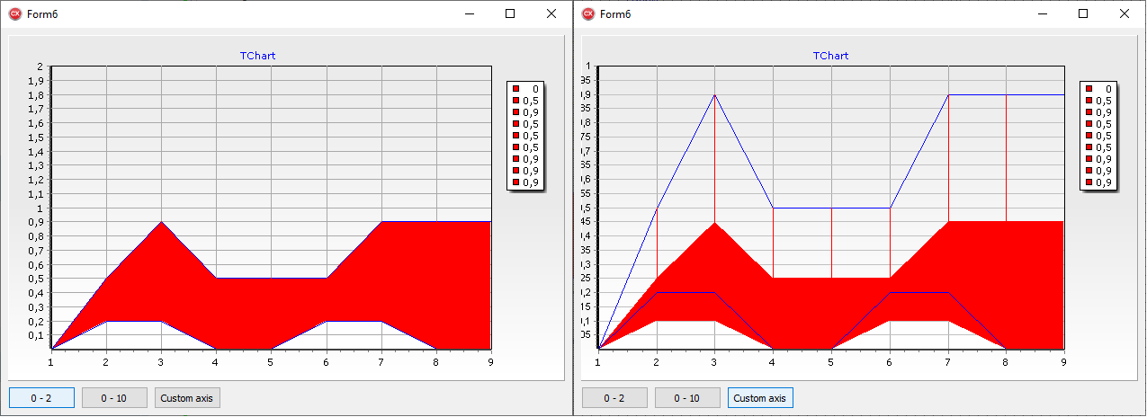This screenshot has width=1147, height=417.
Task: Click bottom axis label '3' in right chart
Action: tap(715, 361)
